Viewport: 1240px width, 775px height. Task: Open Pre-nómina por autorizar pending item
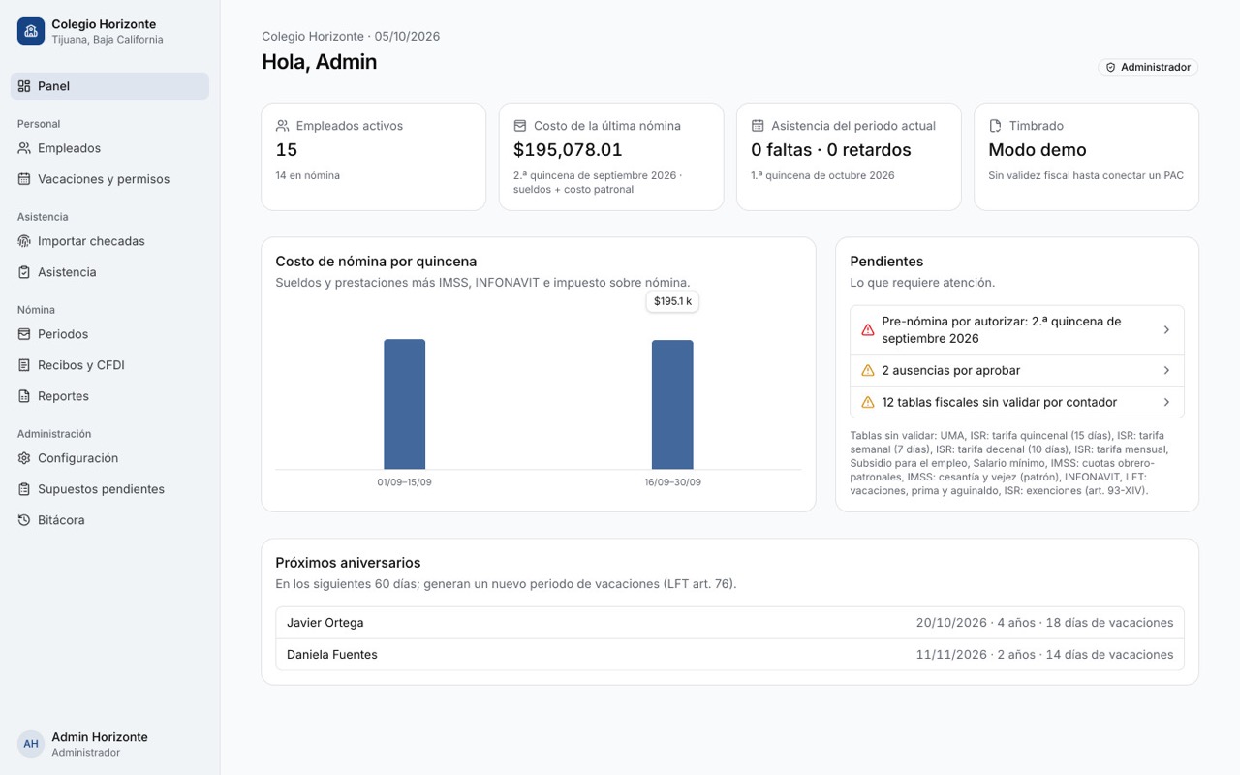1017,330
